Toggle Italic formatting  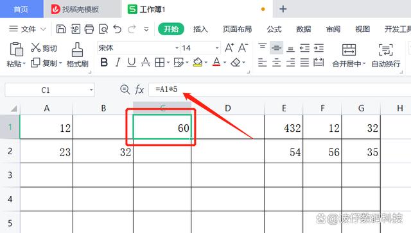118,63
